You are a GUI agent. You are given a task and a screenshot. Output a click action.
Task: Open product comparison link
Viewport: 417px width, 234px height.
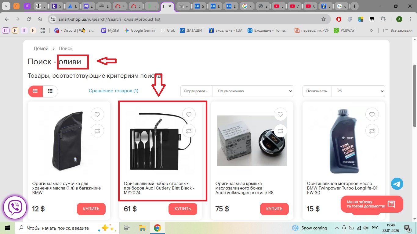click(113, 91)
